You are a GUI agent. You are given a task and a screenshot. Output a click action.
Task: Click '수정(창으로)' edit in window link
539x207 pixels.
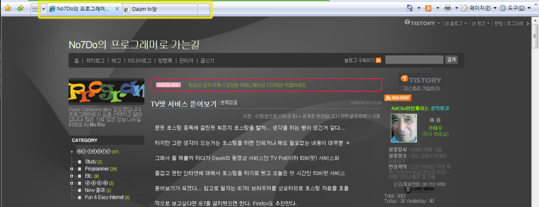[267, 116]
